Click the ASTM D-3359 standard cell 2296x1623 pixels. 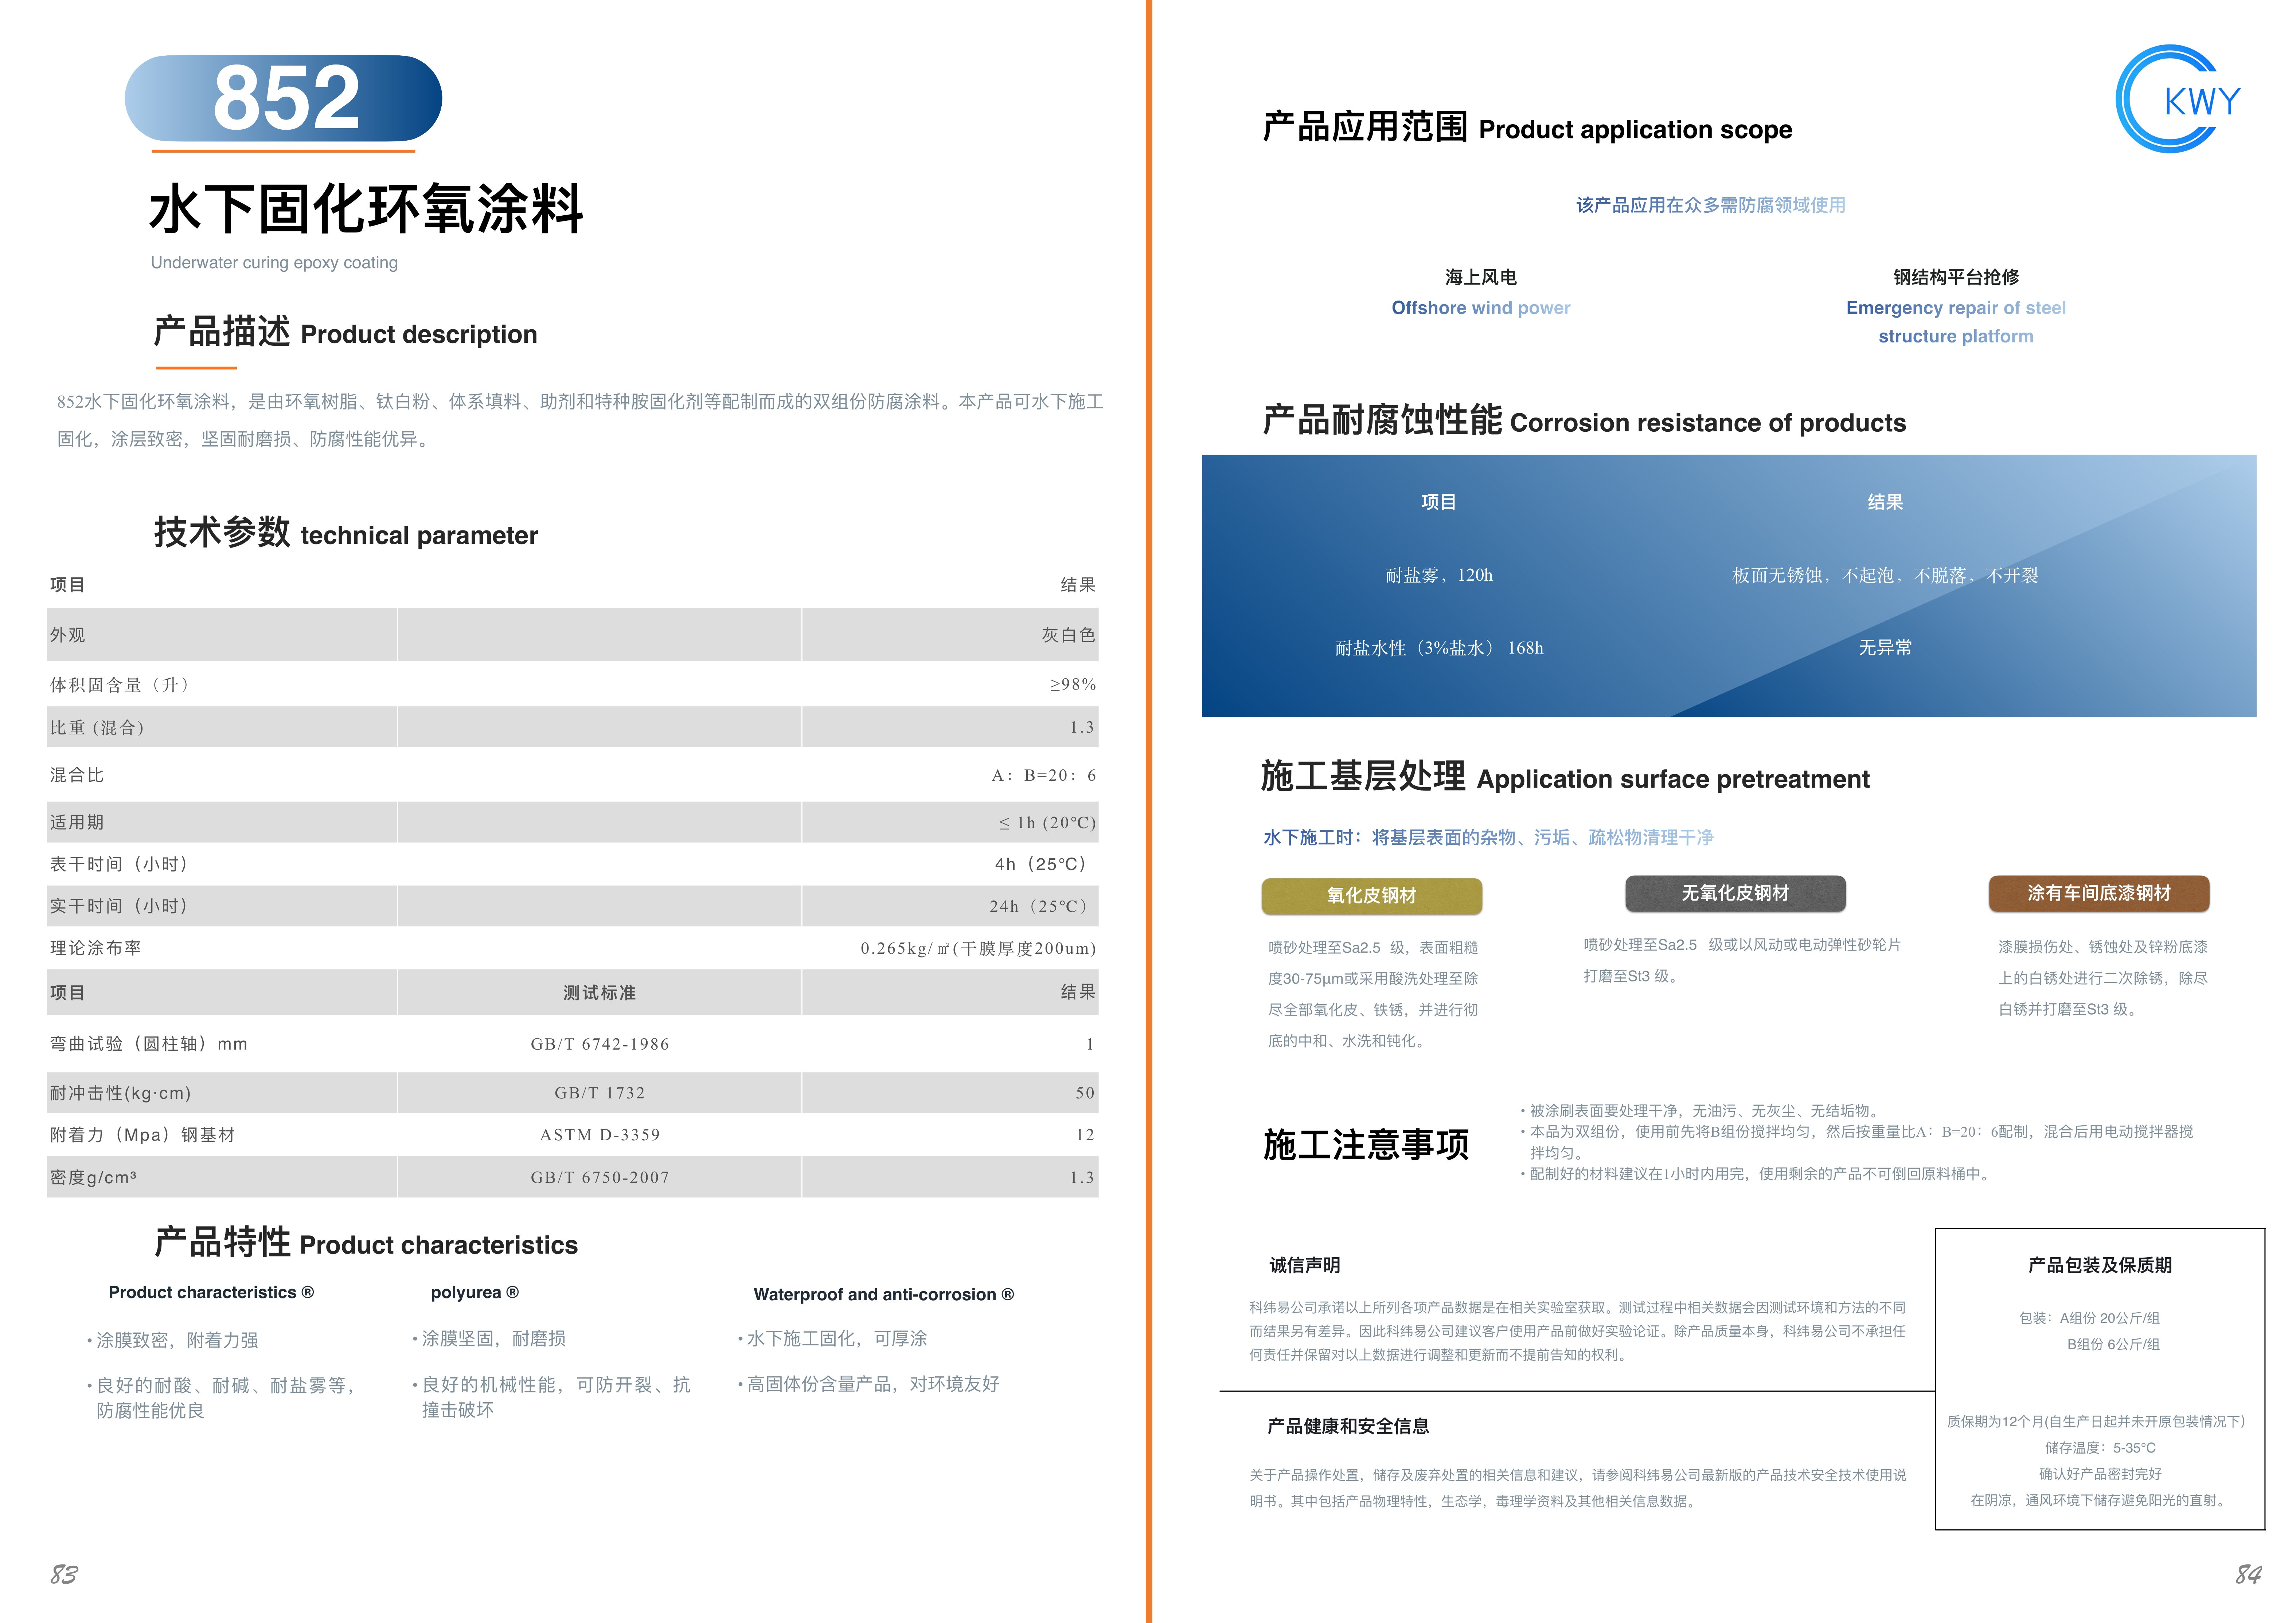click(599, 1135)
